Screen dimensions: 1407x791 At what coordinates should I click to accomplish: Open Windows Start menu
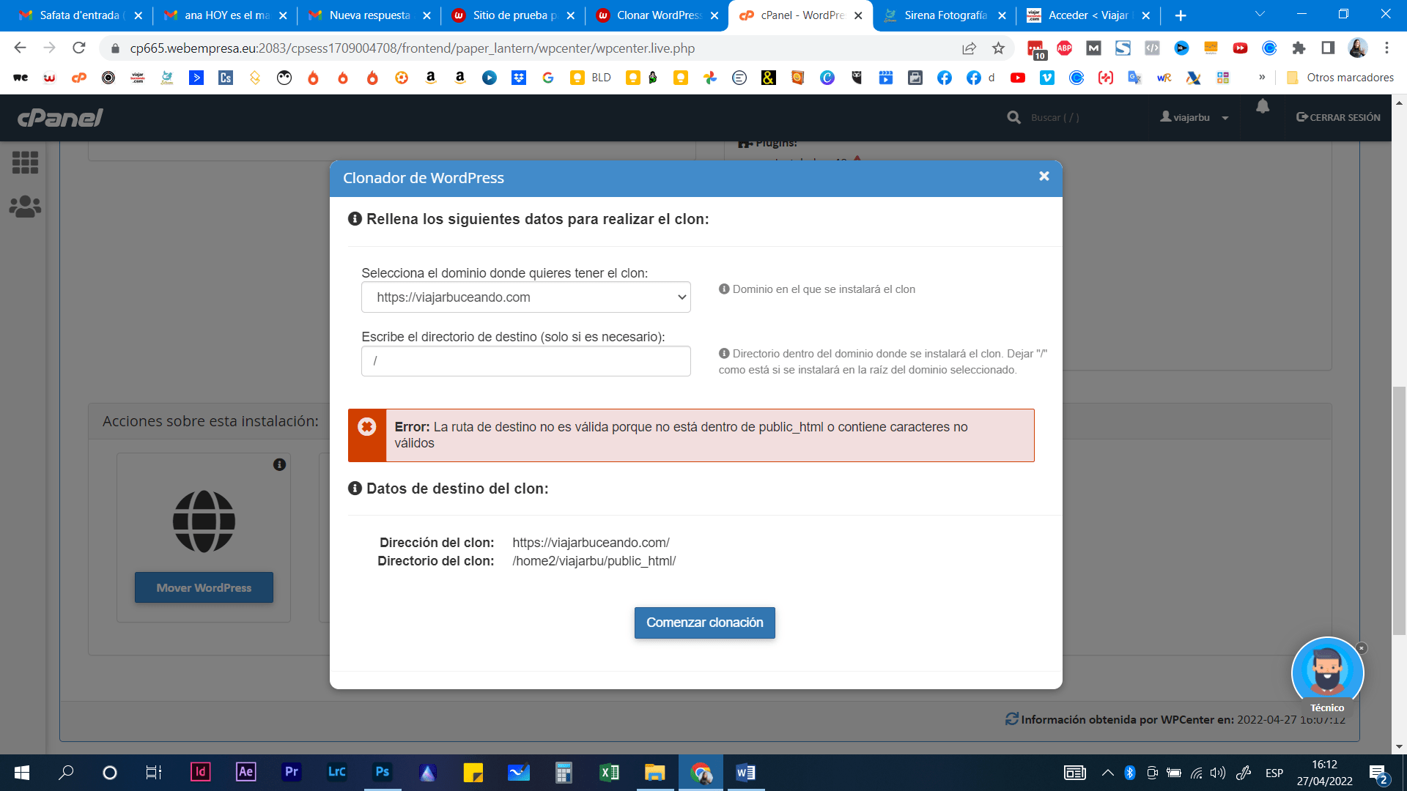click(22, 773)
